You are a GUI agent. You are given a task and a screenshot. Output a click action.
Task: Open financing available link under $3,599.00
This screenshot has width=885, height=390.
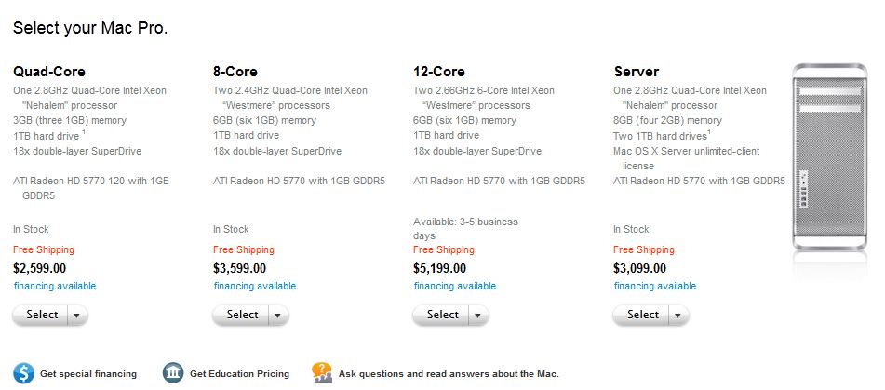255,286
